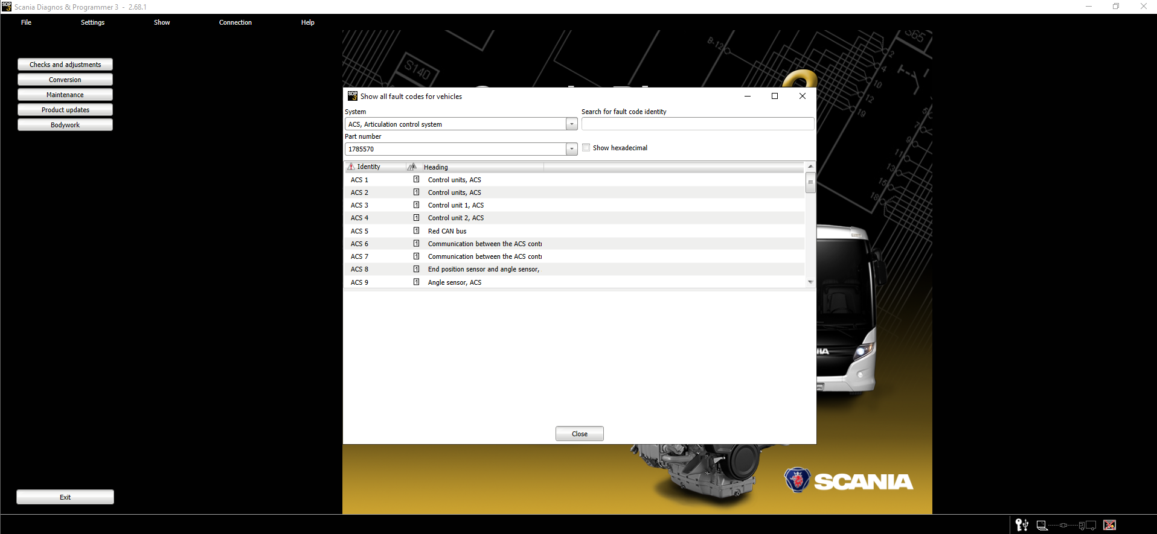Select 'Control unit 2, ACS' heading
The width and height of the screenshot is (1157, 534).
[456, 218]
